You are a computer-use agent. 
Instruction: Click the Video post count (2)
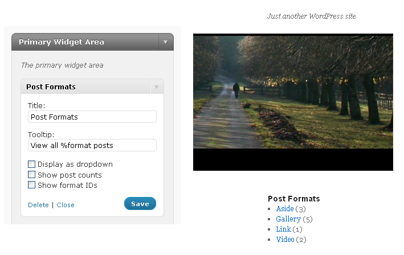coord(301,240)
